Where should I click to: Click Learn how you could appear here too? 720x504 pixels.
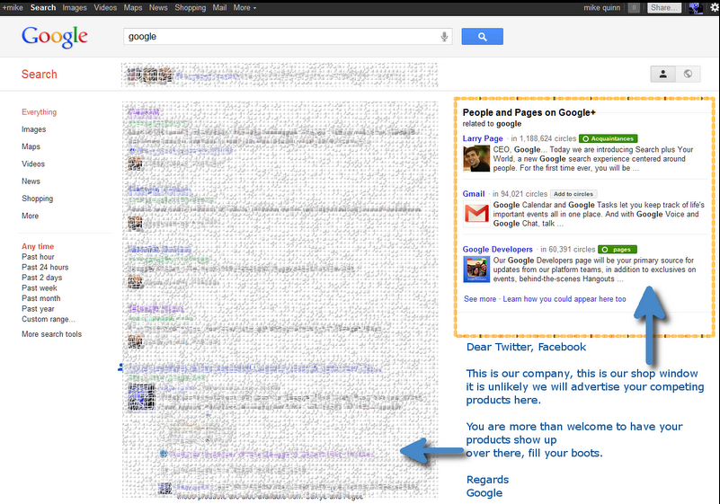coord(564,299)
